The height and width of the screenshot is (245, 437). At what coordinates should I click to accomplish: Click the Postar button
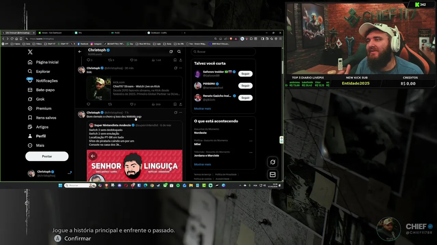coord(47,156)
